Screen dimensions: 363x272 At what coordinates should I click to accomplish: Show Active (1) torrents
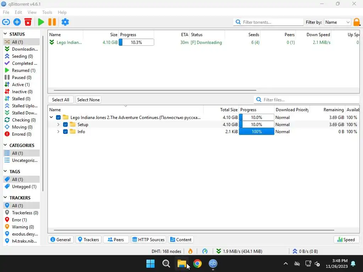point(21,84)
